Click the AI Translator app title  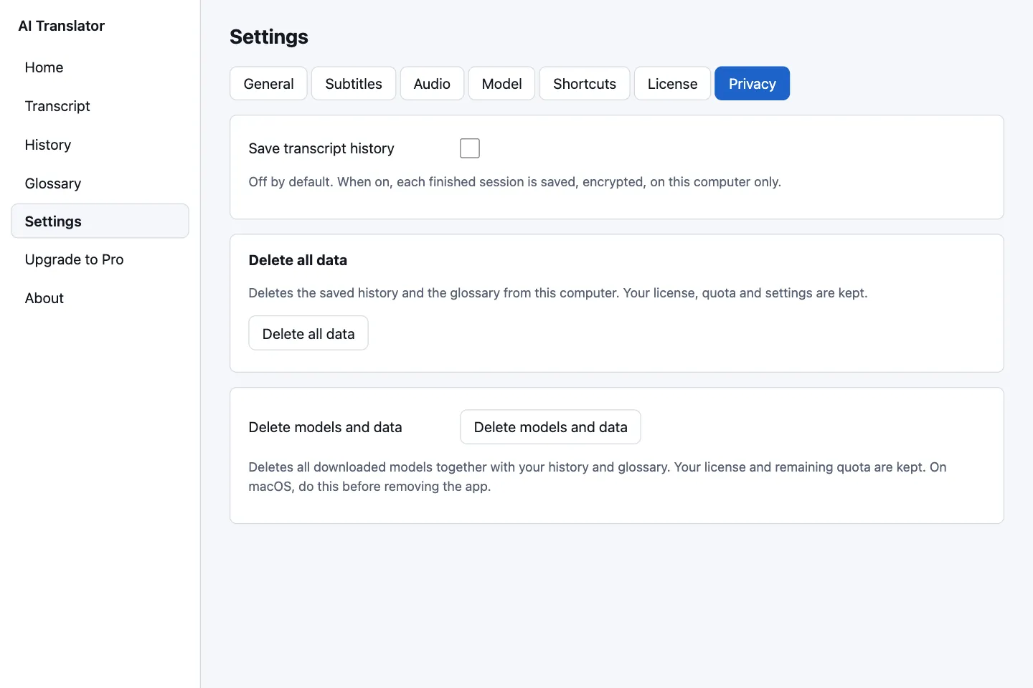[x=62, y=26]
